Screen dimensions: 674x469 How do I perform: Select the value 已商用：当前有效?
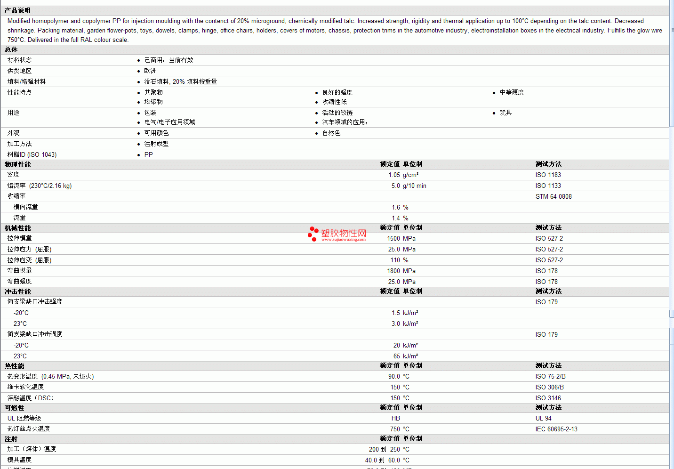pos(168,60)
